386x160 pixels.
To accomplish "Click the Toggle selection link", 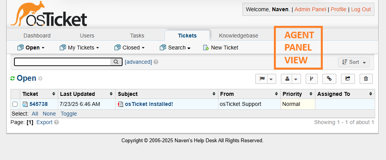I will (x=69, y=114).
